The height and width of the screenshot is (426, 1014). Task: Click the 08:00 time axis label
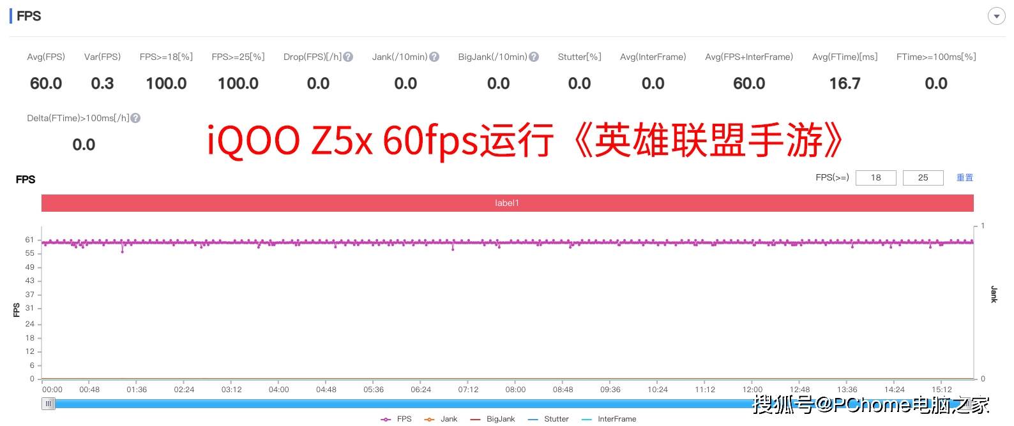tap(515, 390)
